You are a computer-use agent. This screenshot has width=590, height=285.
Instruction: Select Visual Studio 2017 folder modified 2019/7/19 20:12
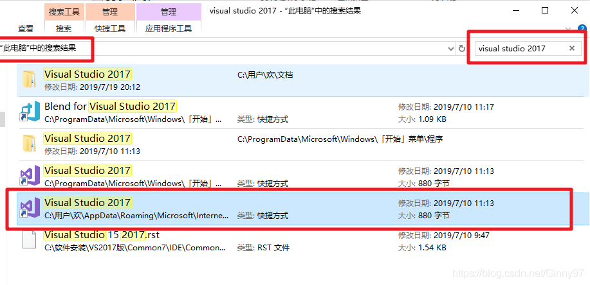(x=88, y=74)
